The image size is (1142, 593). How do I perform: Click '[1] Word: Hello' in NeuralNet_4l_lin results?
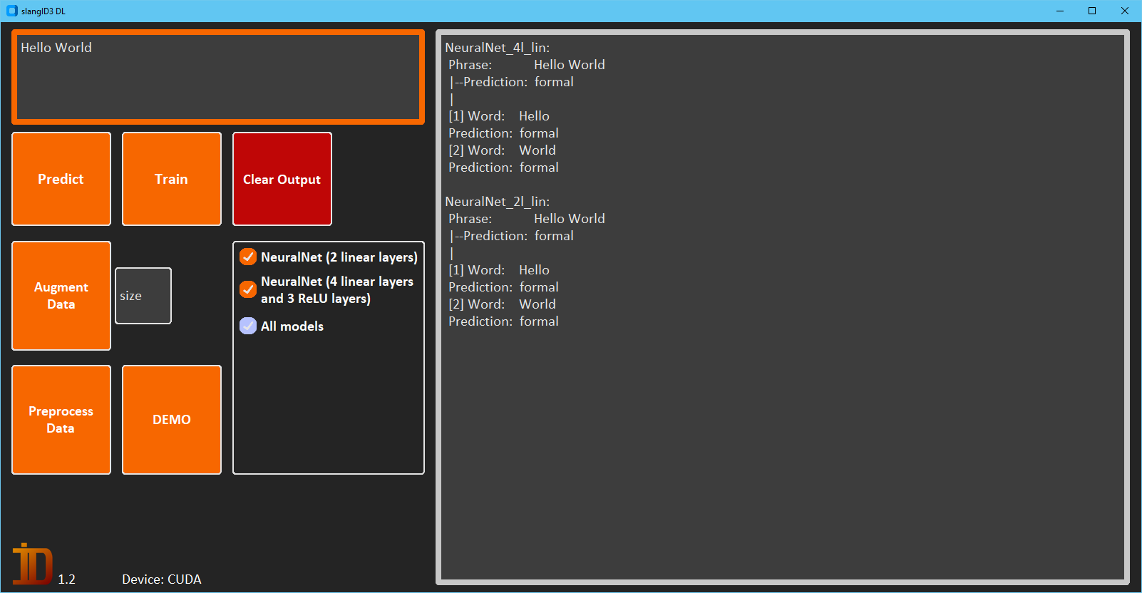[x=499, y=116]
